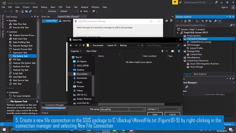Open the File name history dropdown arrow

click(x=143, y=109)
